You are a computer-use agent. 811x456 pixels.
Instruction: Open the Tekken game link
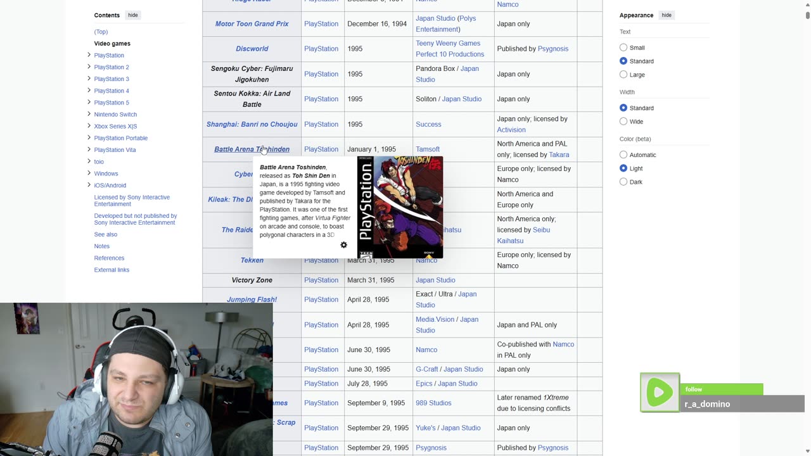[x=252, y=260]
